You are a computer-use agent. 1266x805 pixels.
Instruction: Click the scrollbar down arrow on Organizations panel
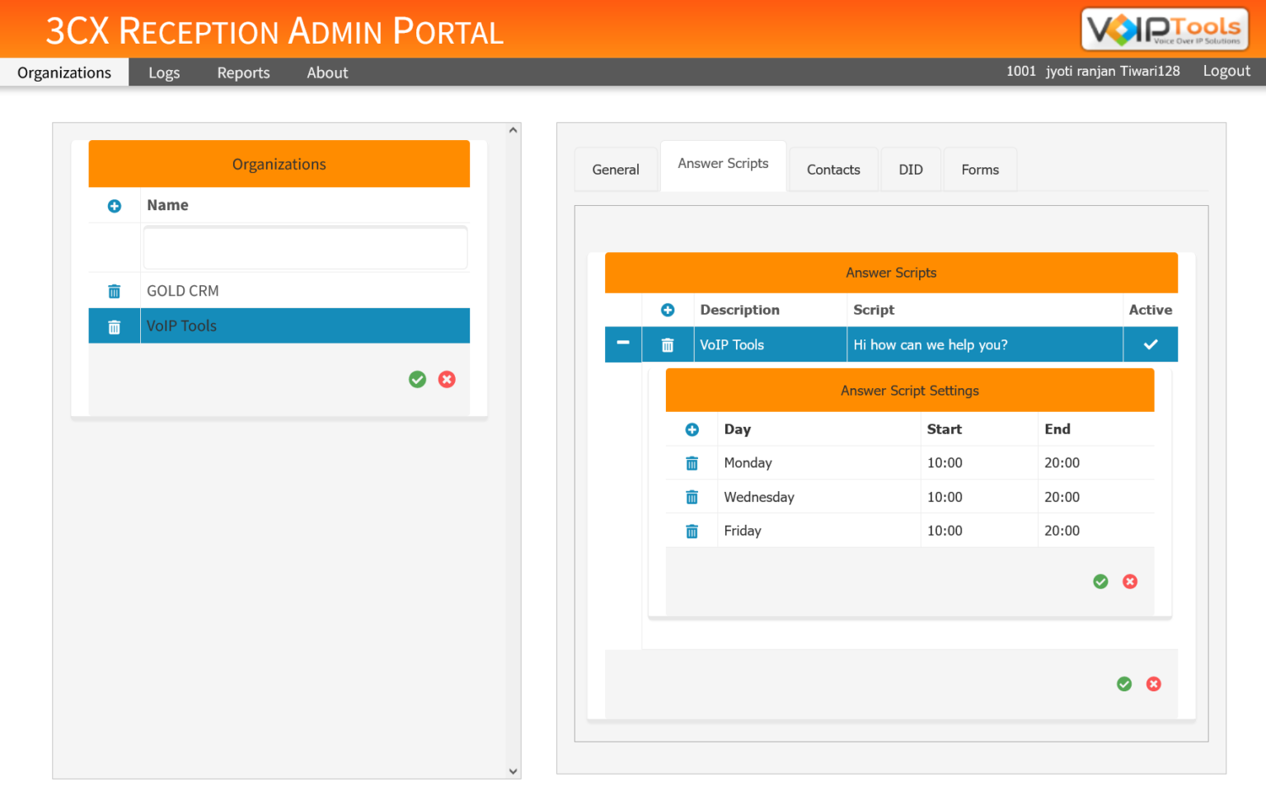[x=513, y=771]
